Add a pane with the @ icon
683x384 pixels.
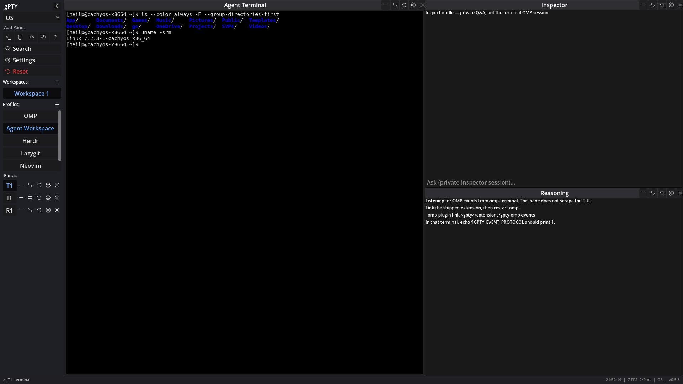pos(43,37)
